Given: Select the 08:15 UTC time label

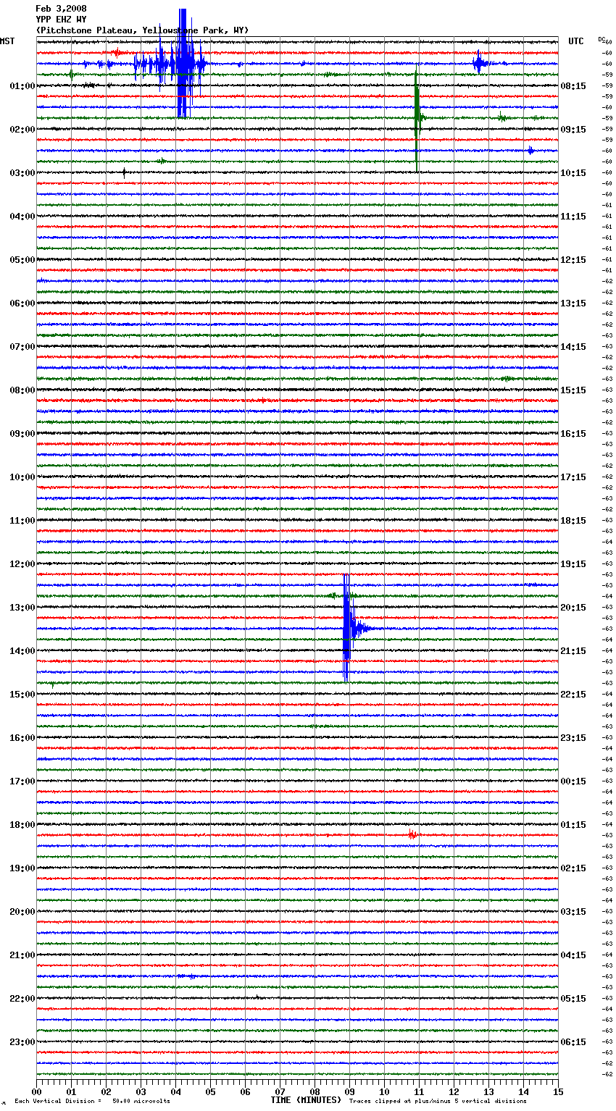Looking at the screenshot, I should pyautogui.click(x=573, y=86).
